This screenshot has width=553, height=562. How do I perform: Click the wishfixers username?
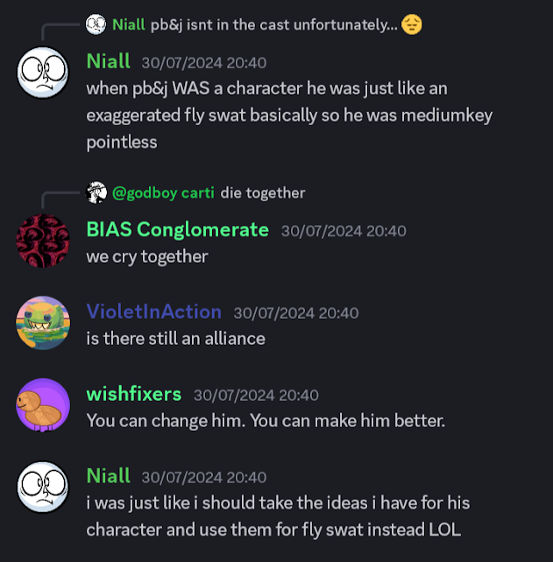[x=133, y=394]
